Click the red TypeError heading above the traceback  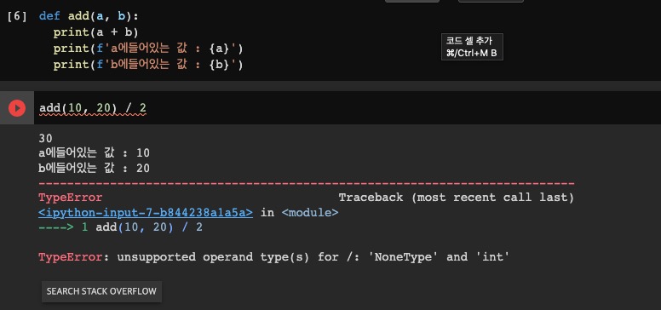[x=71, y=197]
